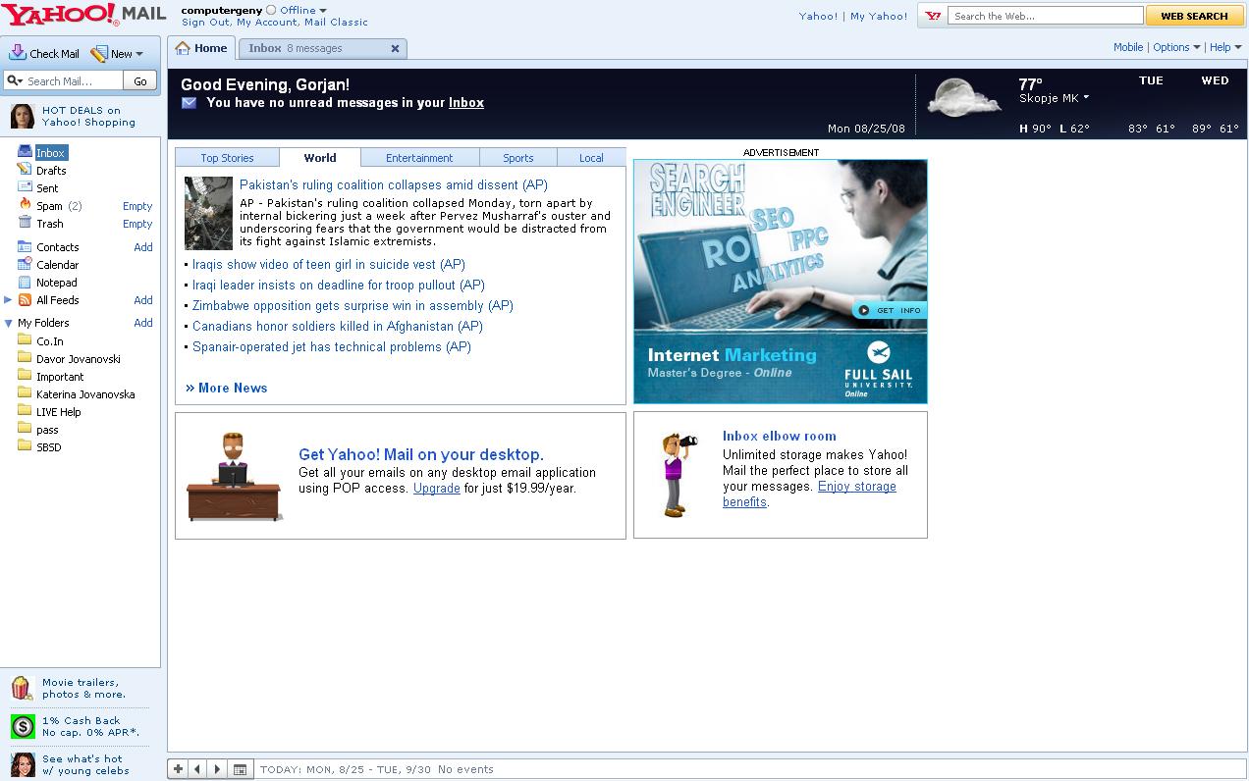Add a new folder to My Folders
This screenshot has height=781, width=1249.
click(x=143, y=323)
